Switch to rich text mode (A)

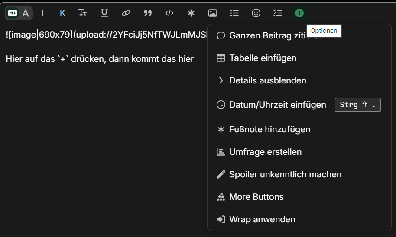26,13
